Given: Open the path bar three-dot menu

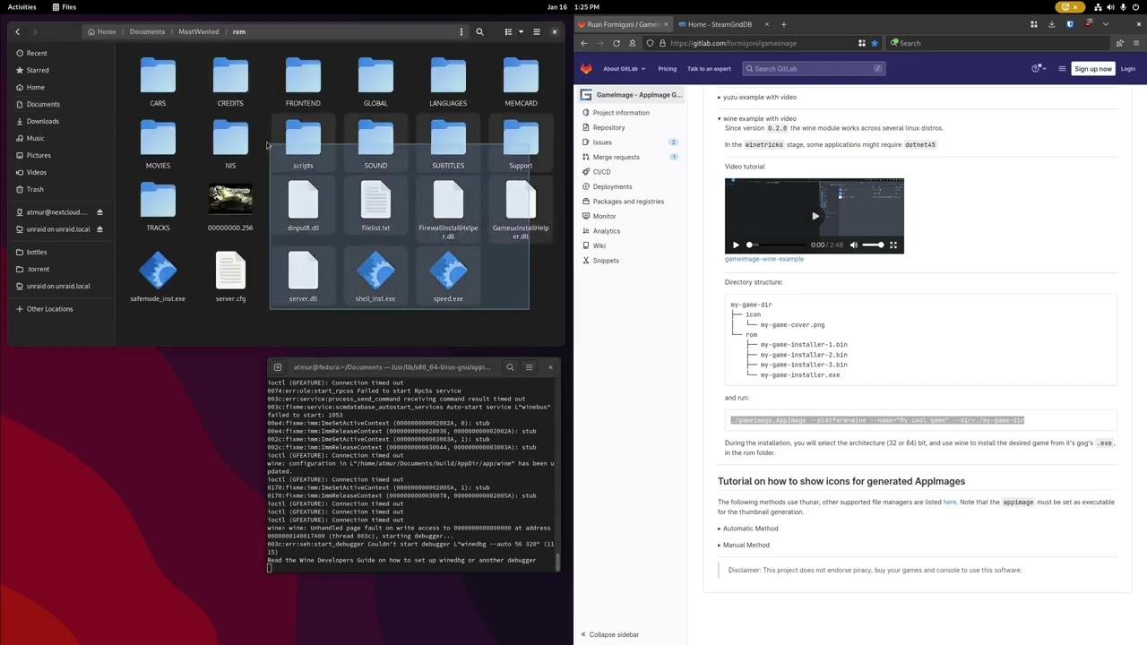Looking at the screenshot, I should tap(461, 31).
